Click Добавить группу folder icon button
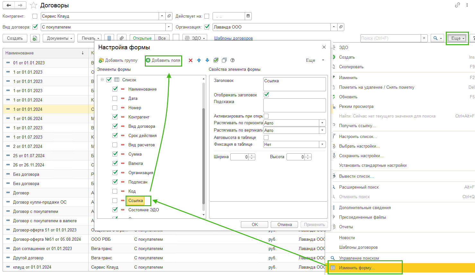Image resolution: width=475 pixels, height=275 pixels. click(118, 60)
